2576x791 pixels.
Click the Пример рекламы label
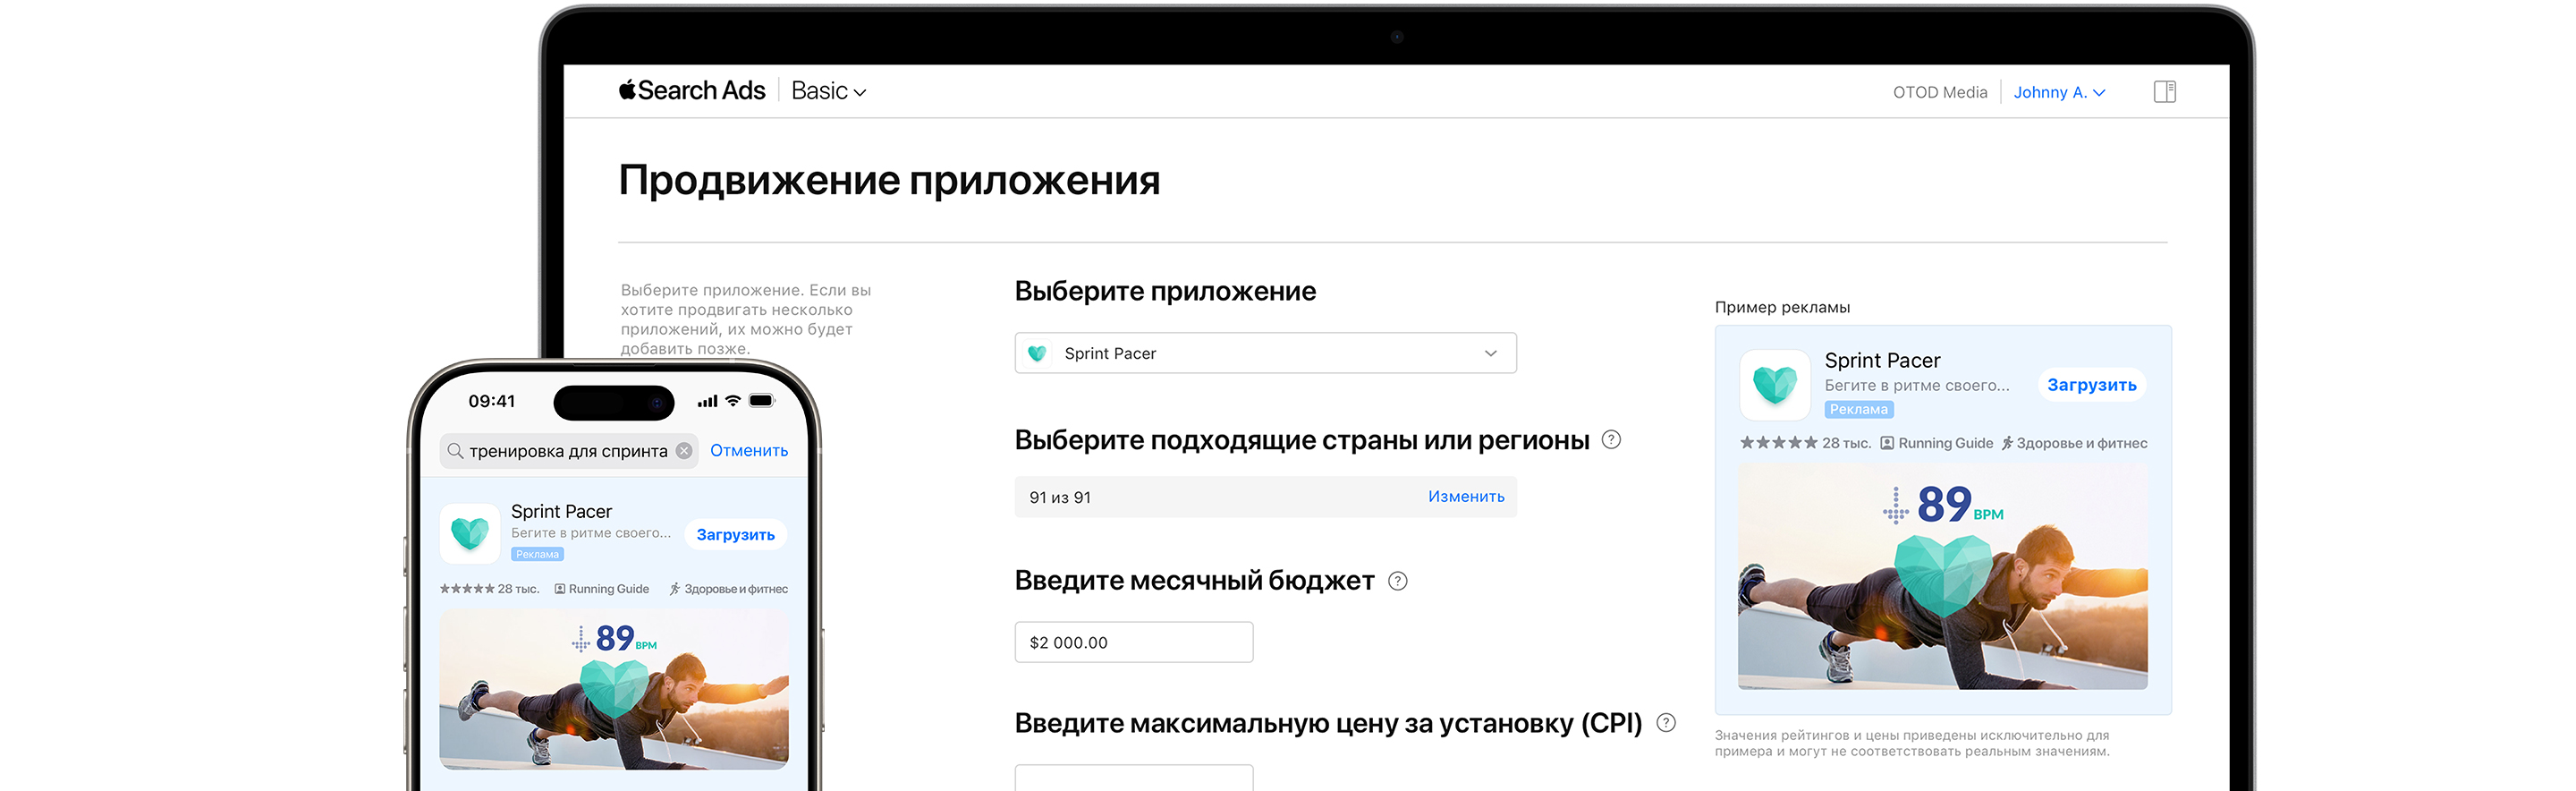1782,307
